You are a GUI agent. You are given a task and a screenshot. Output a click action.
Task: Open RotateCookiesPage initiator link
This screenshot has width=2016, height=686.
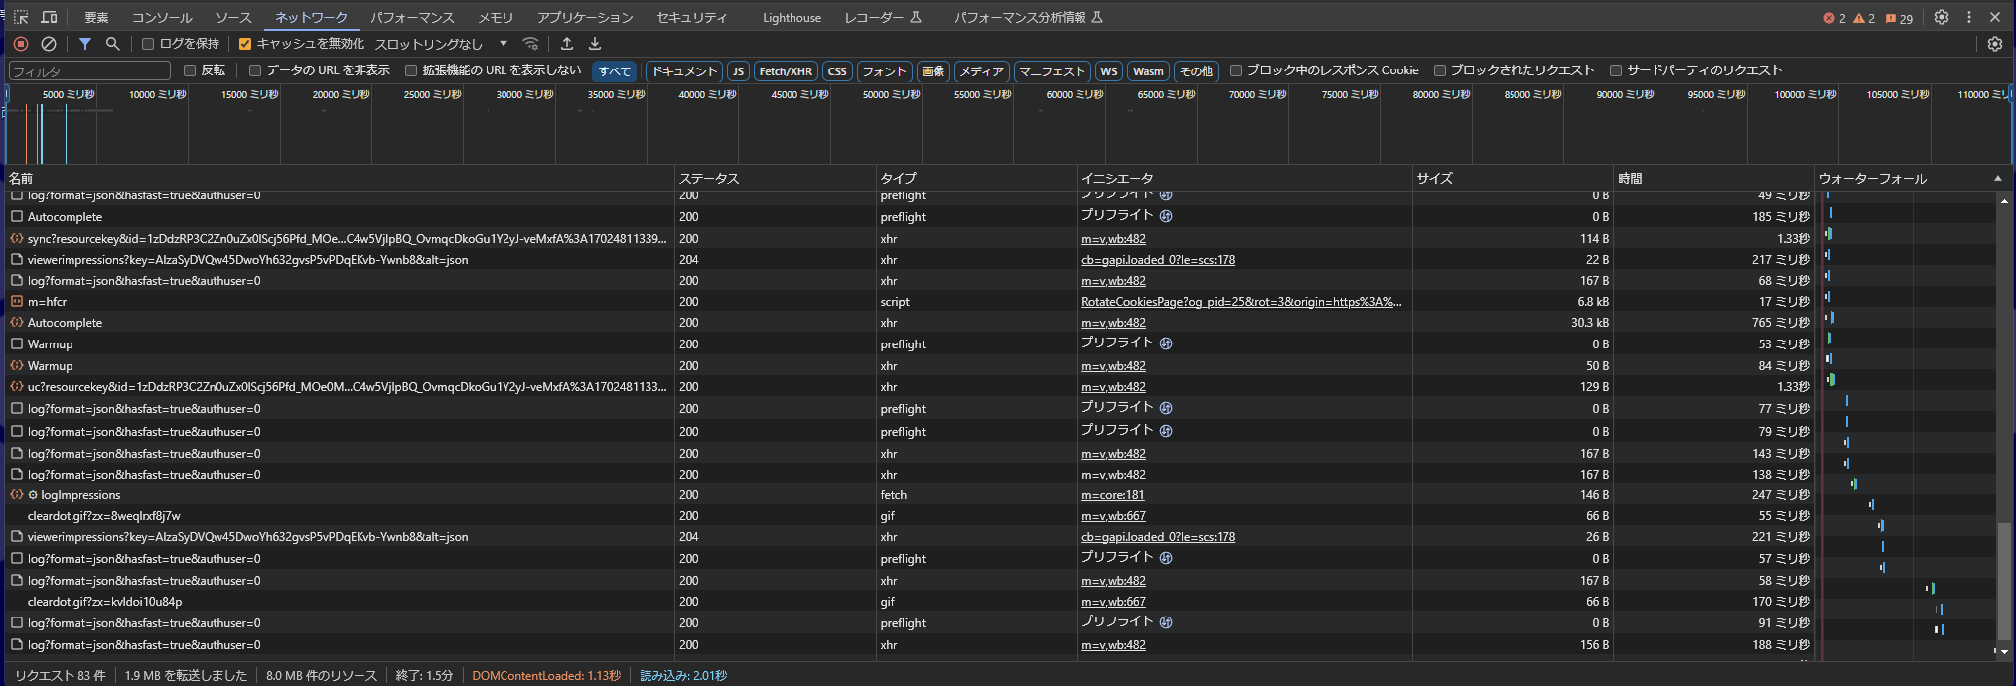click(1241, 302)
